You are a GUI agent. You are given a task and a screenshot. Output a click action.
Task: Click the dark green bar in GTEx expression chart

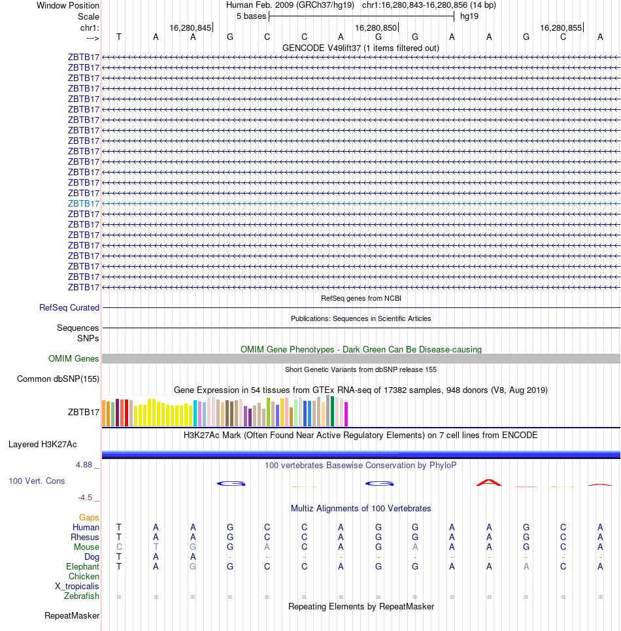332,411
